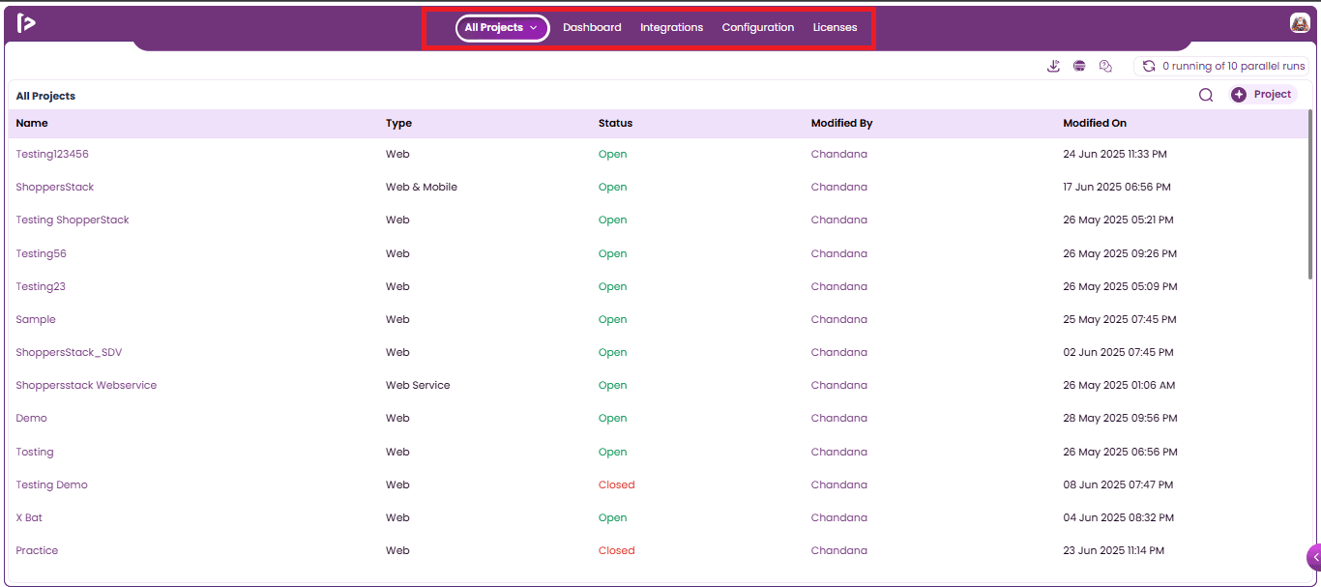Open the Demo project link
1321x587 pixels.
point(32,418)
